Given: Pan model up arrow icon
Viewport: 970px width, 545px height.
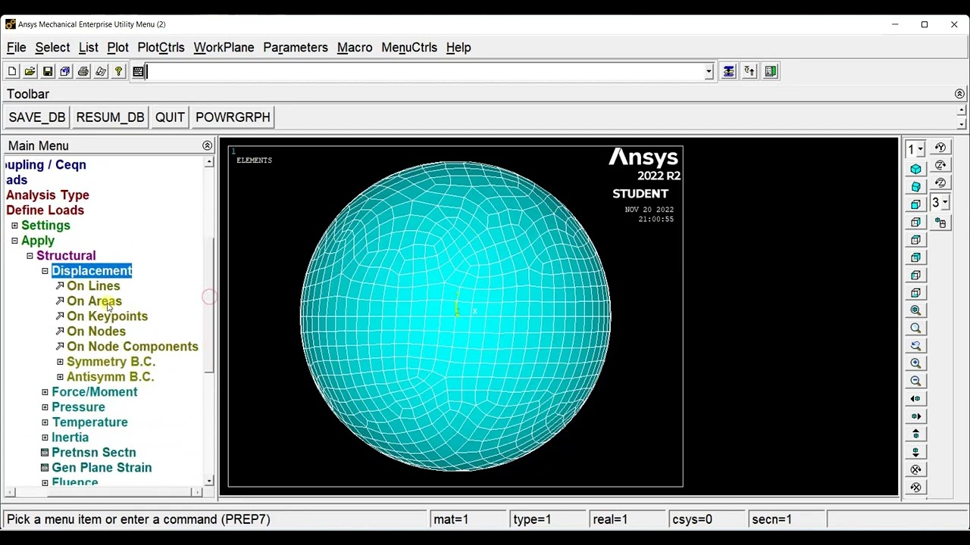Looking at the screenshot, I should 916,434.
